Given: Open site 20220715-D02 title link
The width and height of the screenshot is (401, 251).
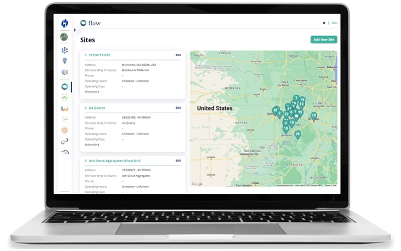Looking at the screenshot, I should 99,55.
